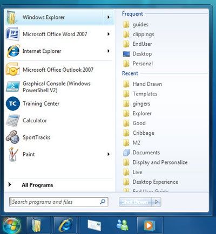Viewport: 216px width, 234px height.
Task: Open All Programs list
Action: pyautogui.click(x=37, y=185)
